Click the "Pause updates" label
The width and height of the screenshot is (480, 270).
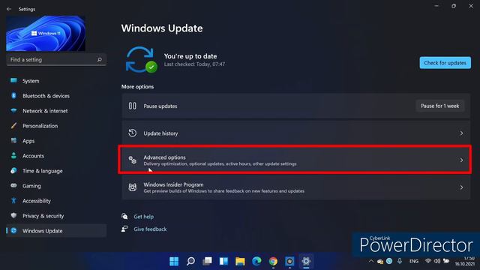pyautogui.click(x=160, y=106)
